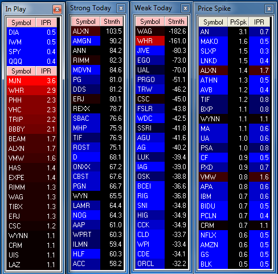Close the In Play window
The height and width of the screenshot is (274, 278).
coord(57,9)
